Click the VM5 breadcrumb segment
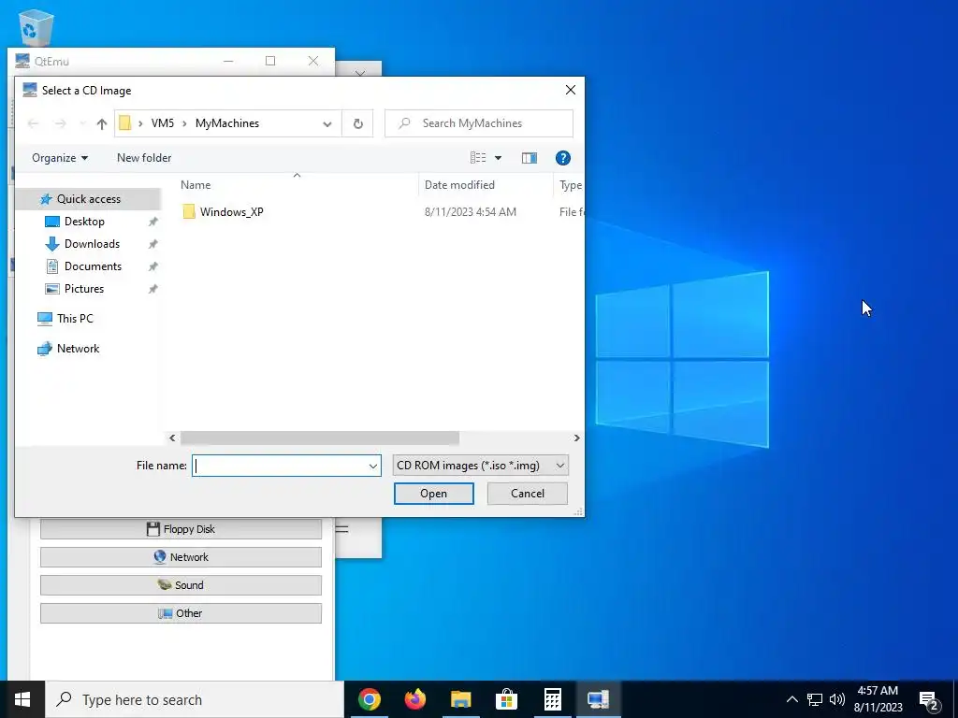958x718 pixels. point(163,123)
